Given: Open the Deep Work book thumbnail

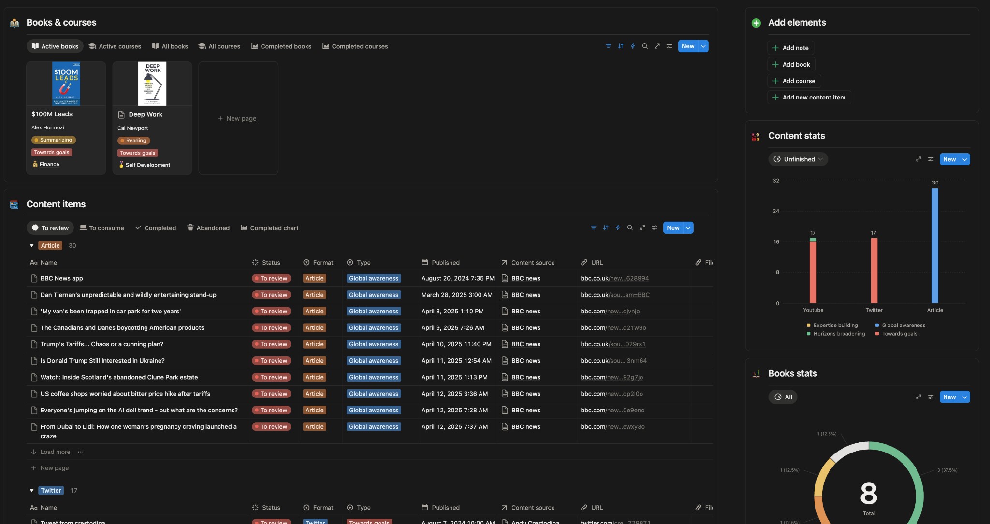Looking at the screenshot, I should point(152,83).
